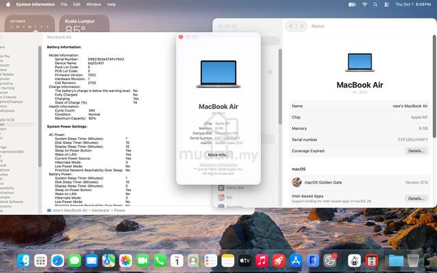Click Details button next to Coverage Expired
This screenshot has height=273, width=437.
416,151
